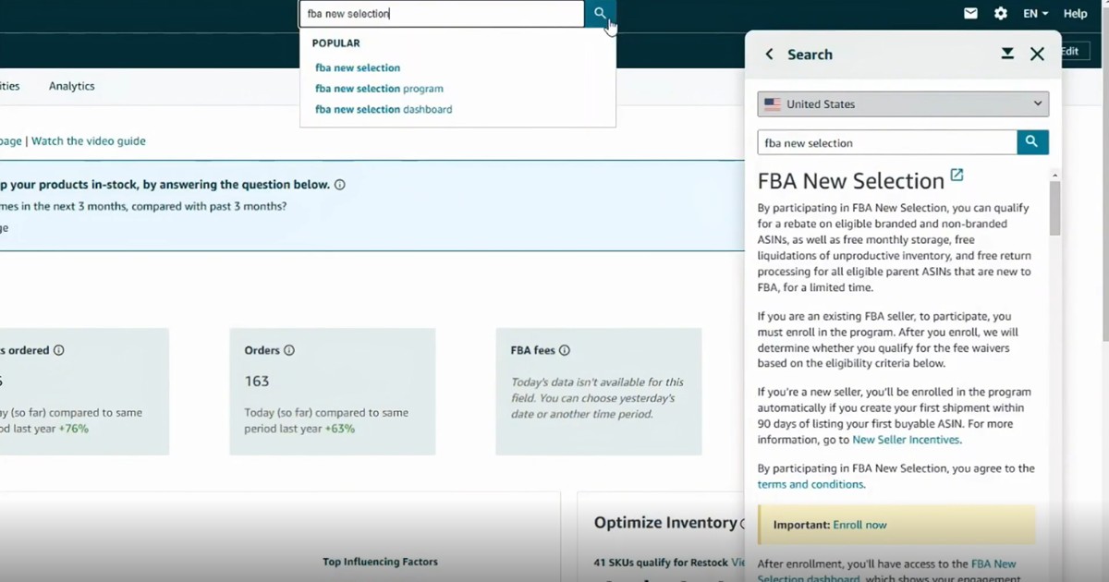Click the help panel magnifier search button
Viewport: 1109px width, 582px height.
(1032, 142)
